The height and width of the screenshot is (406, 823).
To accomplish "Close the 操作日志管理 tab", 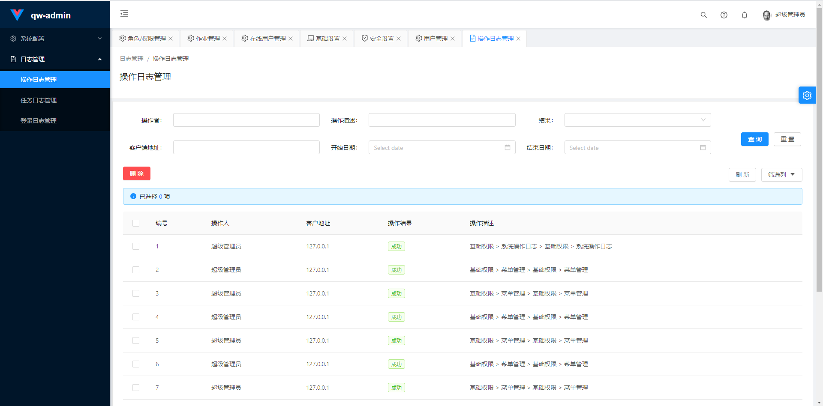I will 518,39.
